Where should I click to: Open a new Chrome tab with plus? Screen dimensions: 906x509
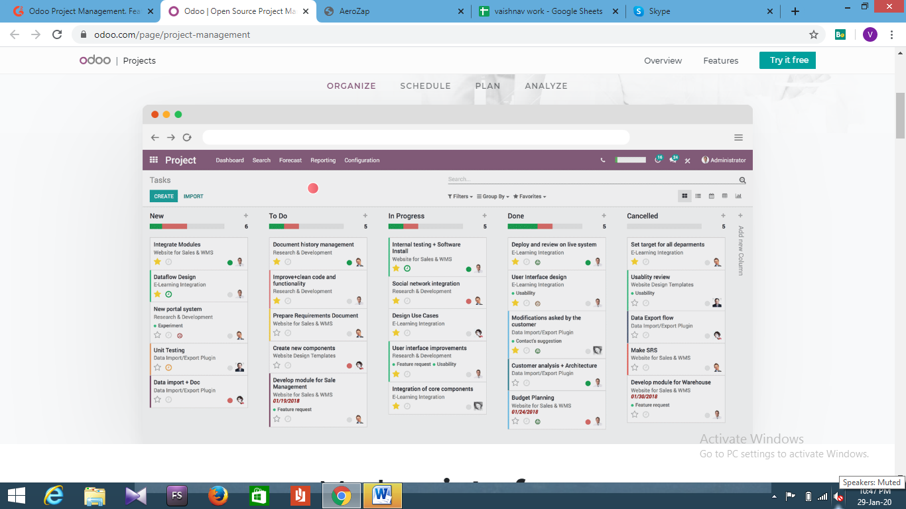click(795, 11)
